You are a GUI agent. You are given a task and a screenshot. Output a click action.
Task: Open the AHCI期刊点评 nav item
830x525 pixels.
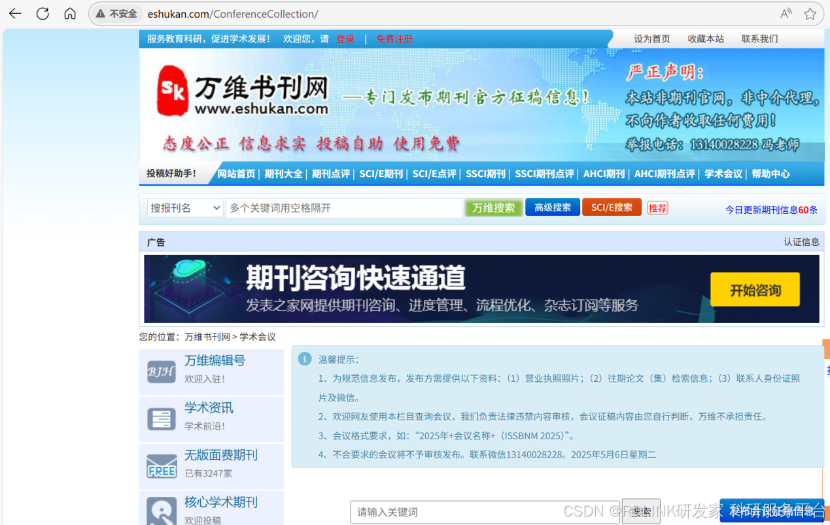point(665,174)
